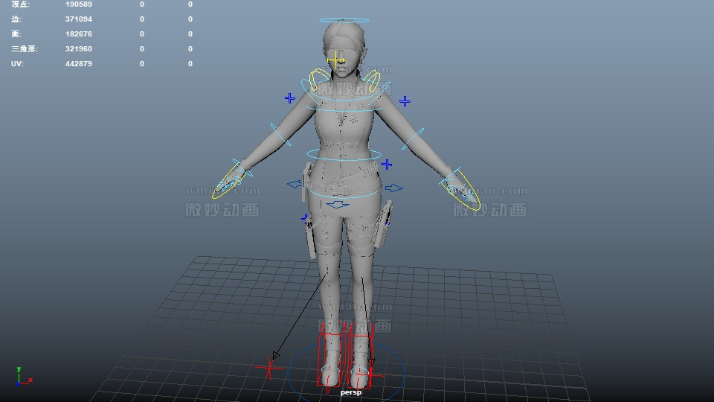Click the XYZ axis gizmo in viewport corner

pos(22,377)
